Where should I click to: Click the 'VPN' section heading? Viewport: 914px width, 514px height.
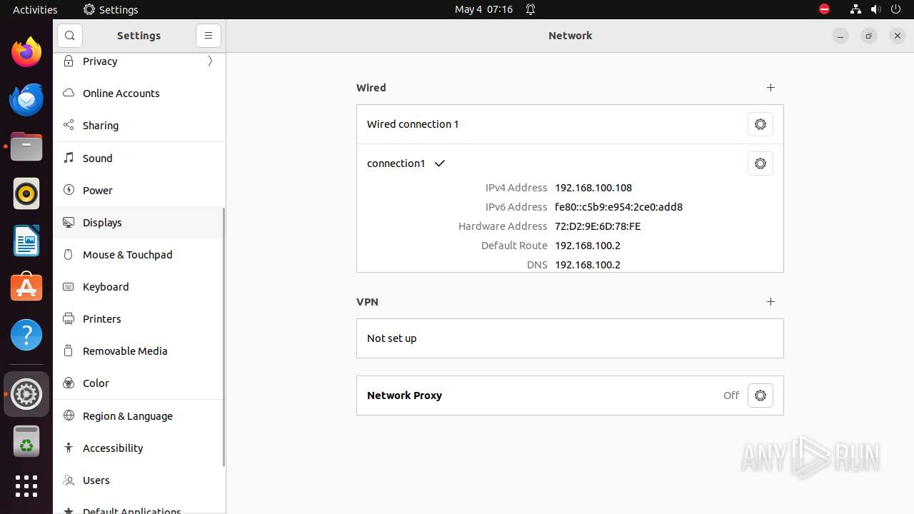(x=368, y=302)
